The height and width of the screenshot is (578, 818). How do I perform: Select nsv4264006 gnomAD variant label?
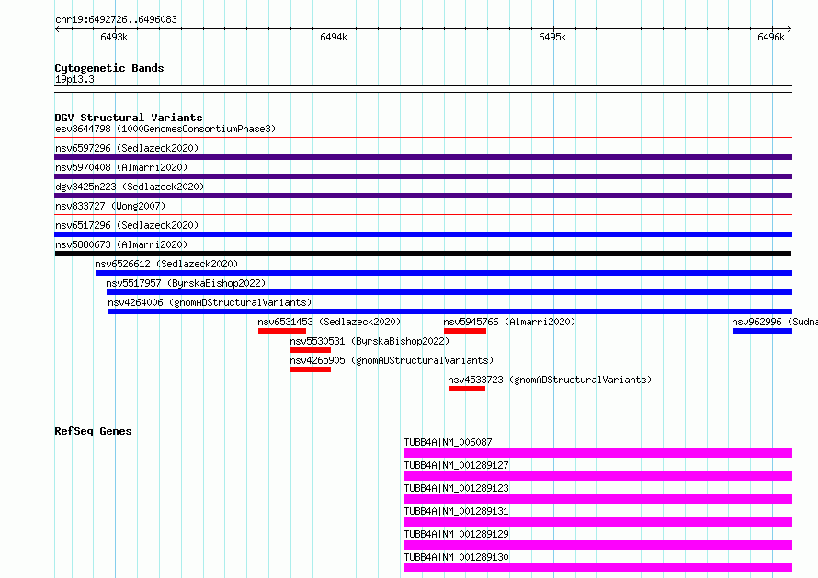click(x=210, y=302)
